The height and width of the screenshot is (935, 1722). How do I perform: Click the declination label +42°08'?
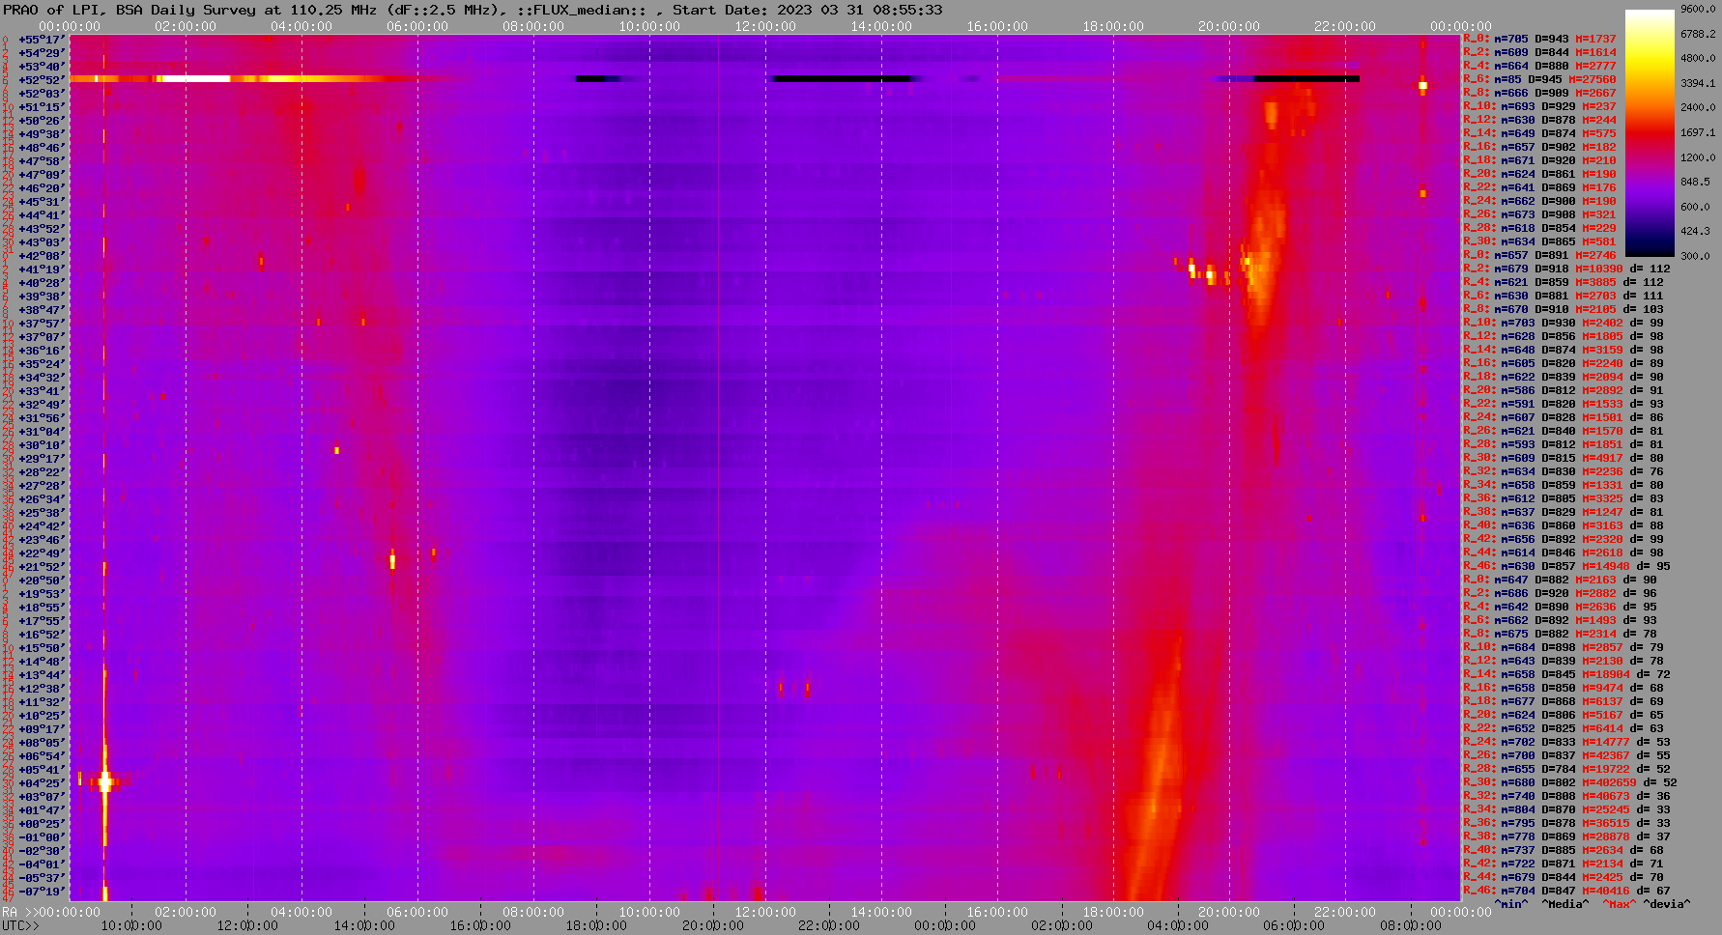click(42, 256)
